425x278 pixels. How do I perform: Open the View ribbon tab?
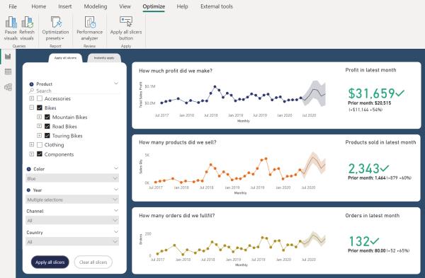pos(125,6)
